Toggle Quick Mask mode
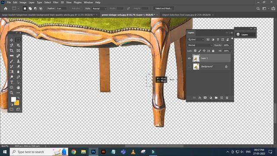The width and height of the screenshot is (277, 156). point(12,109)
